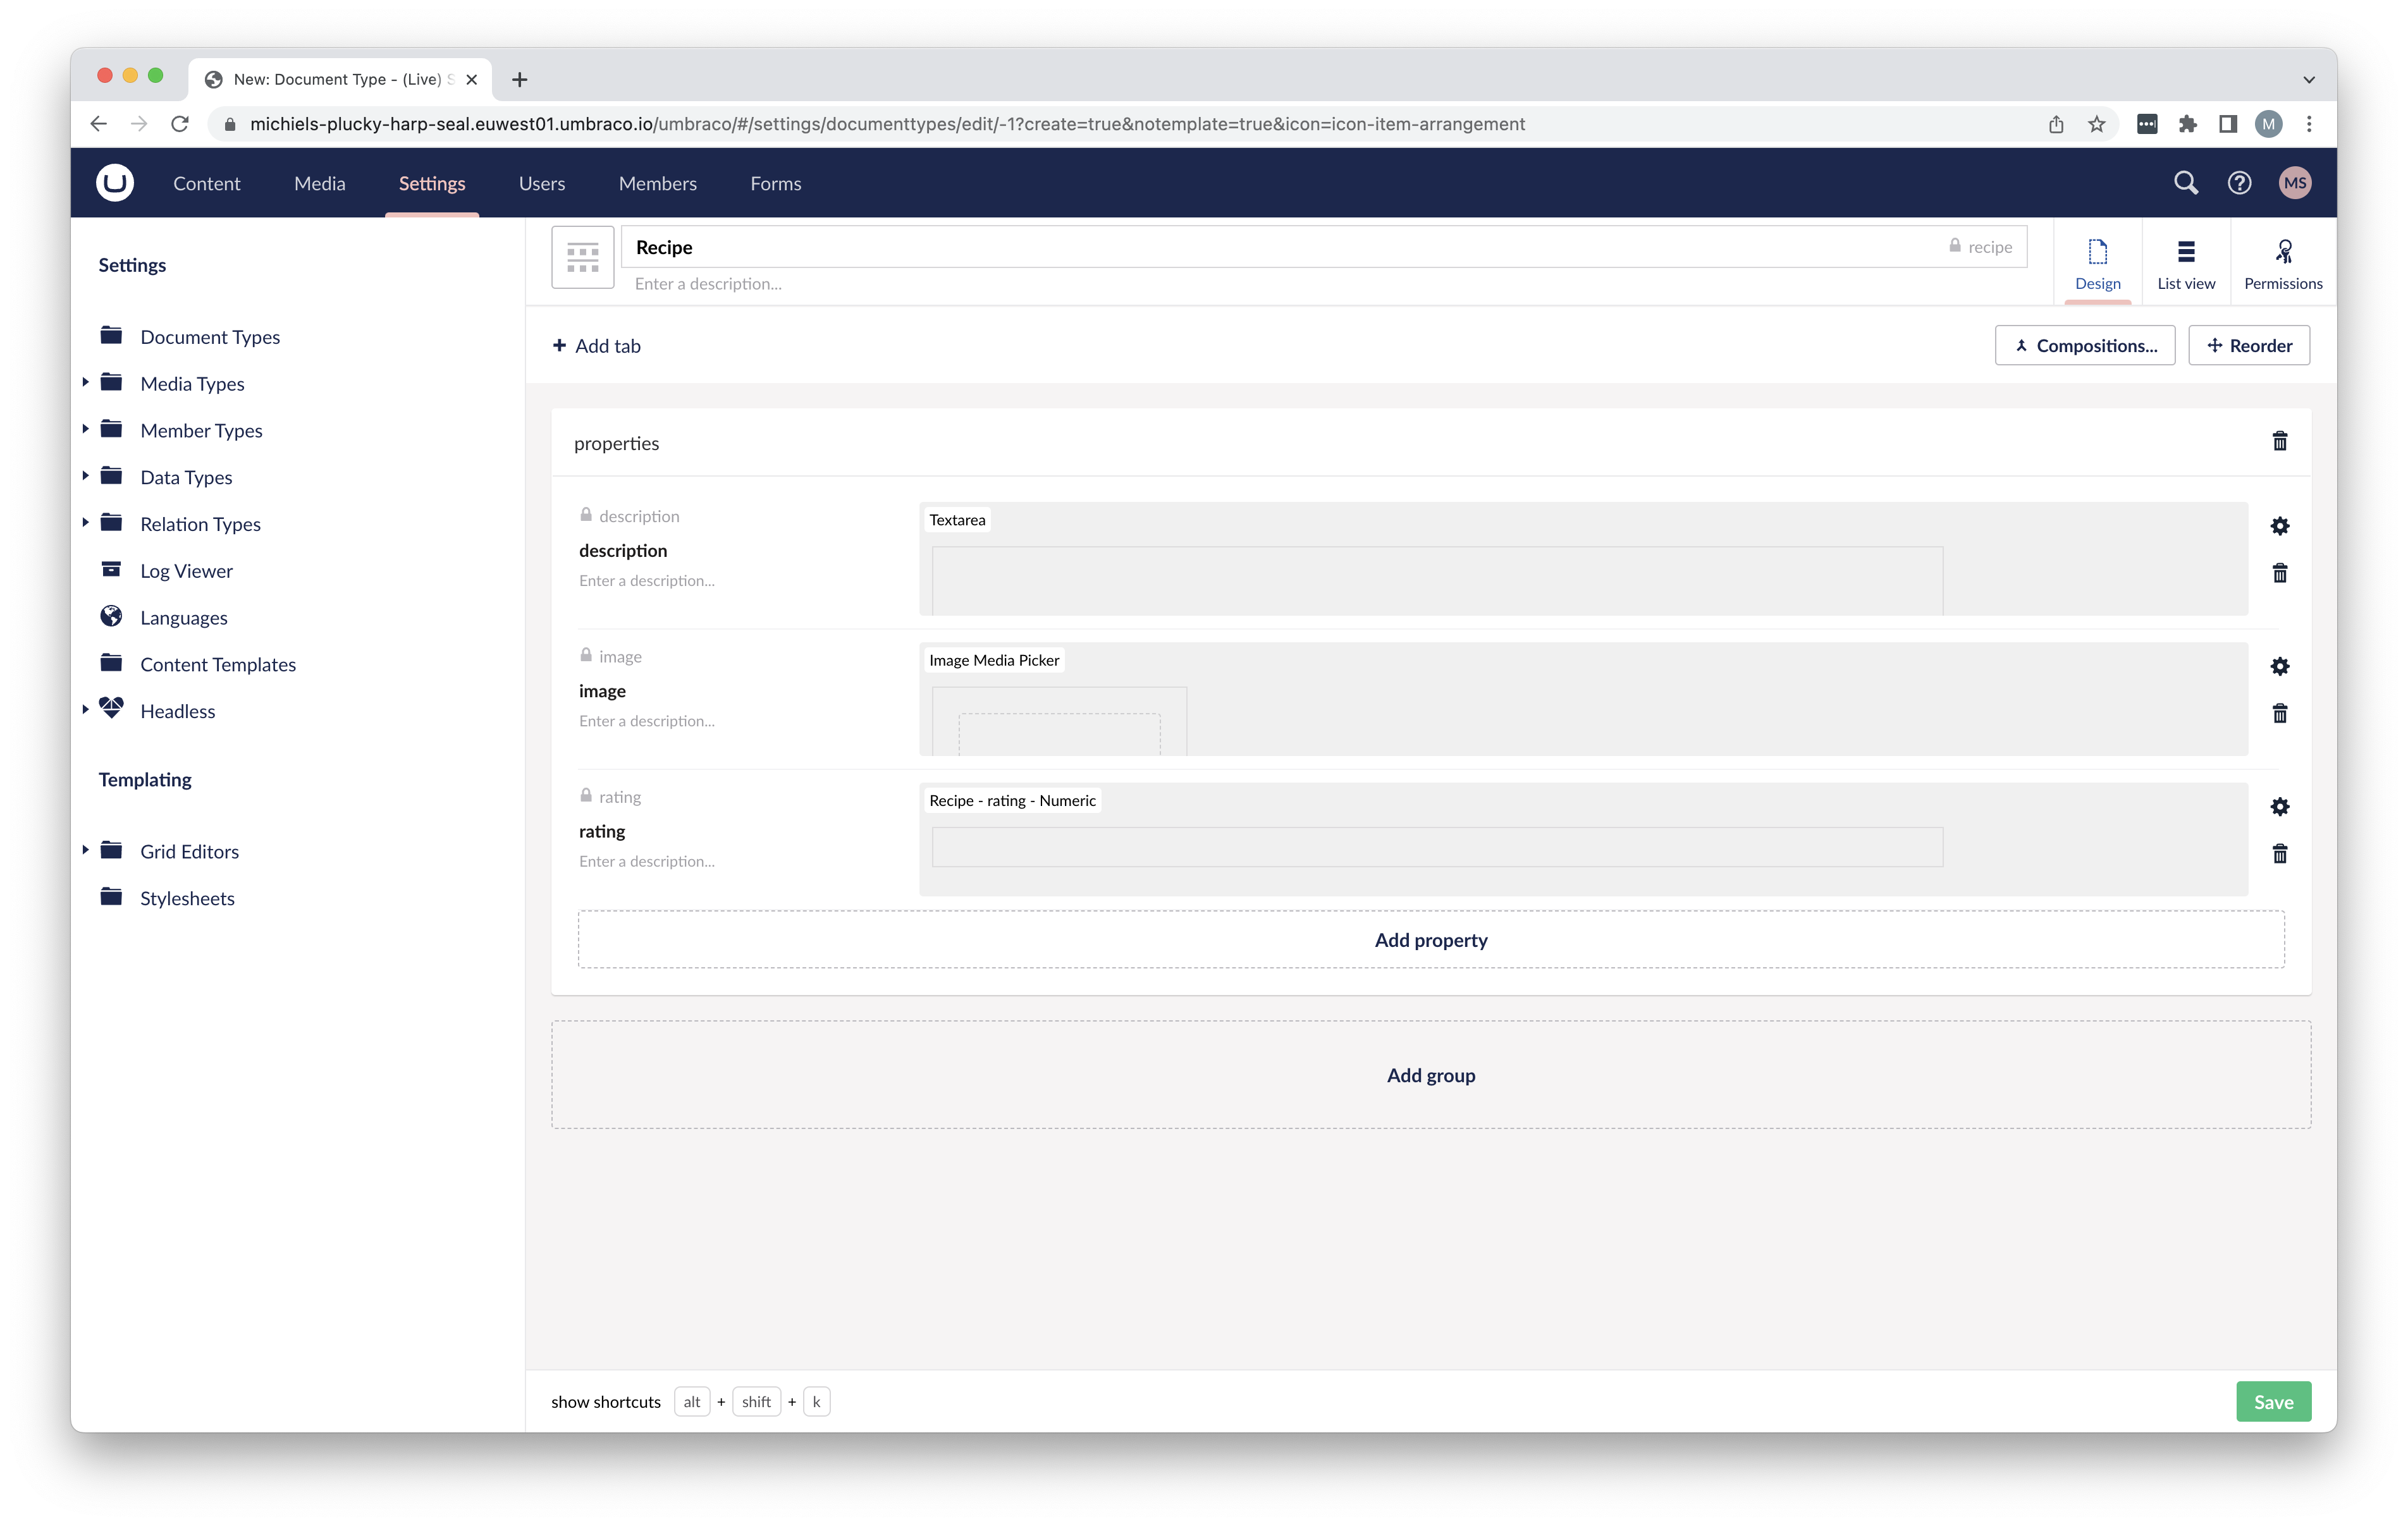Unlock the description property alias lock
The width and height of the screenshot is (2408, 1526).
point(586,515)
